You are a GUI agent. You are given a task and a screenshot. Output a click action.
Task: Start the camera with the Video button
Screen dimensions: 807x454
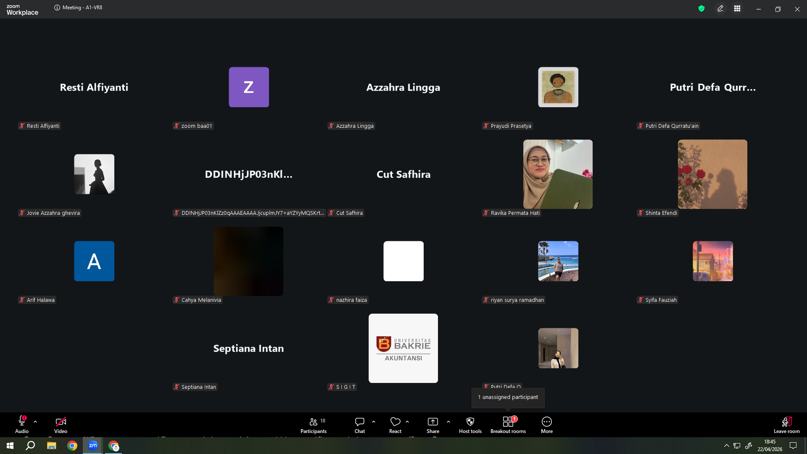coord(61,425)
